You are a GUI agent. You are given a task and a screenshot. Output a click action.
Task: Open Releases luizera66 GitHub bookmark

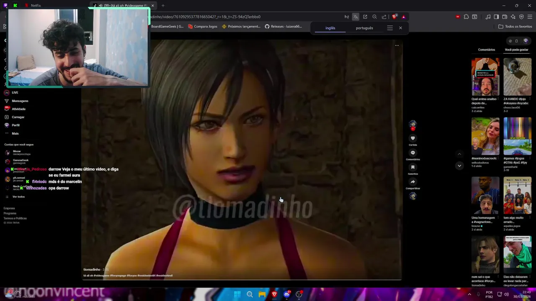283,26
